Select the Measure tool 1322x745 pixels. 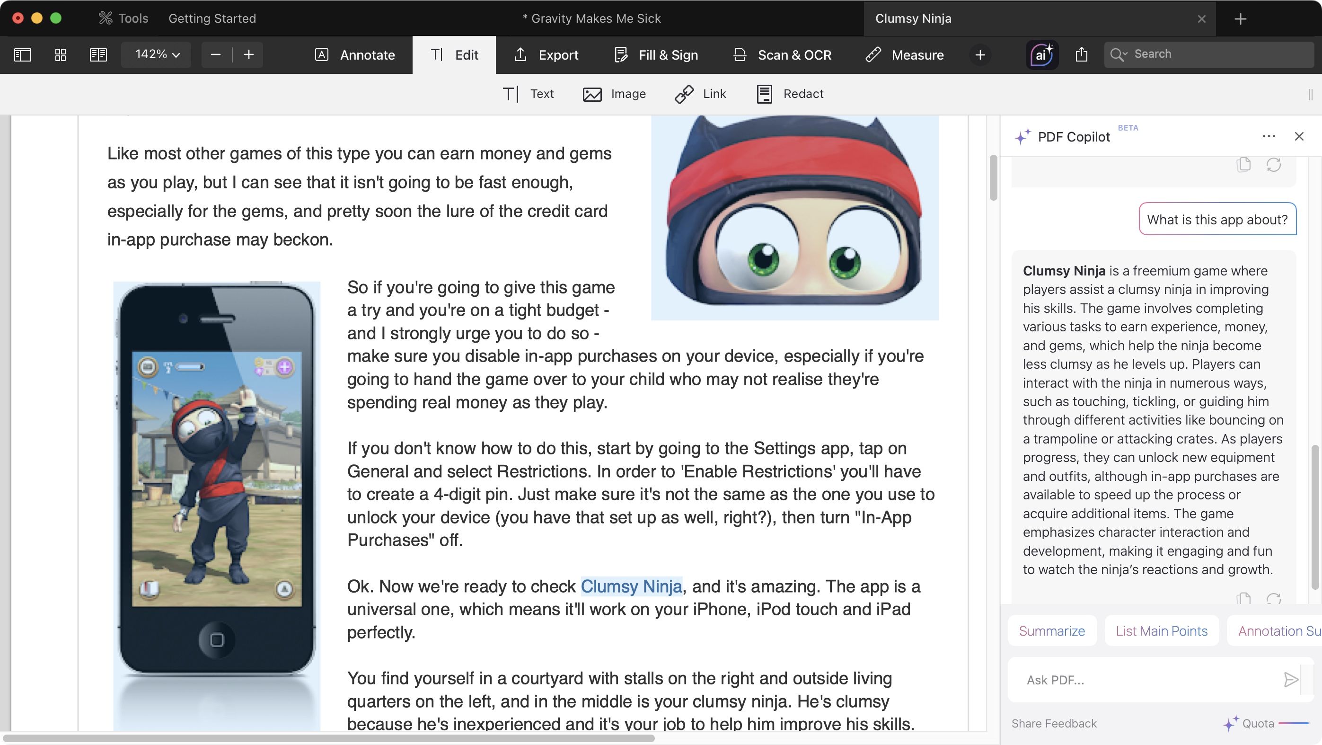pyautogui.click(x=904, y=55)
